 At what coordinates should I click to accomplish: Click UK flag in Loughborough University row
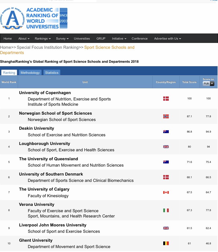[166, 147]
